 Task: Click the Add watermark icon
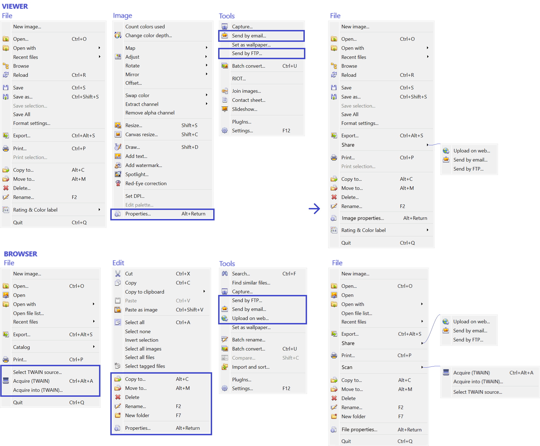pos(118,165)
